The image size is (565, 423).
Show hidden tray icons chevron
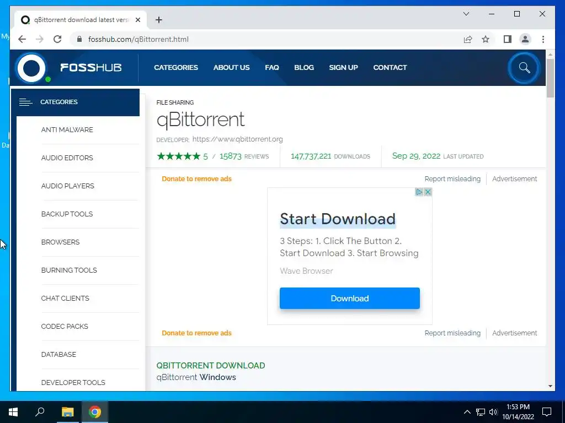[x=467, y=412]
